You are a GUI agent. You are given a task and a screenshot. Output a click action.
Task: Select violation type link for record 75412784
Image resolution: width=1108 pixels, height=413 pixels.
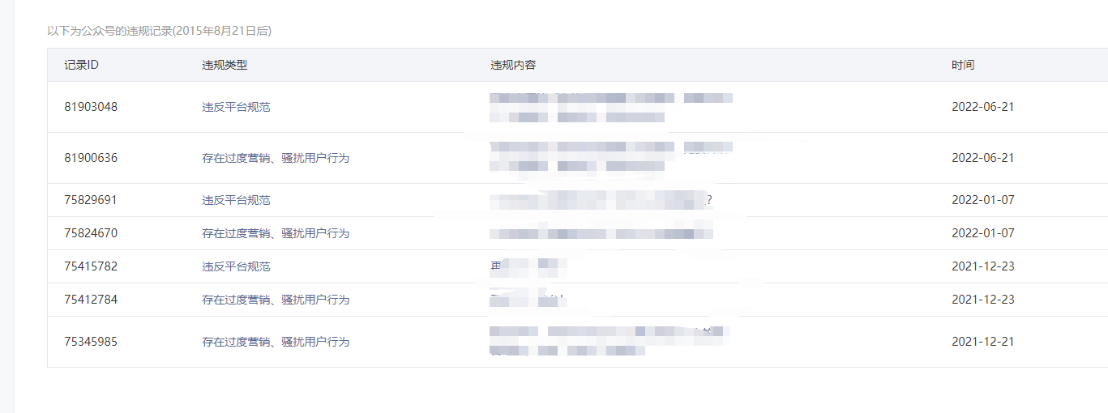(276, 300)
